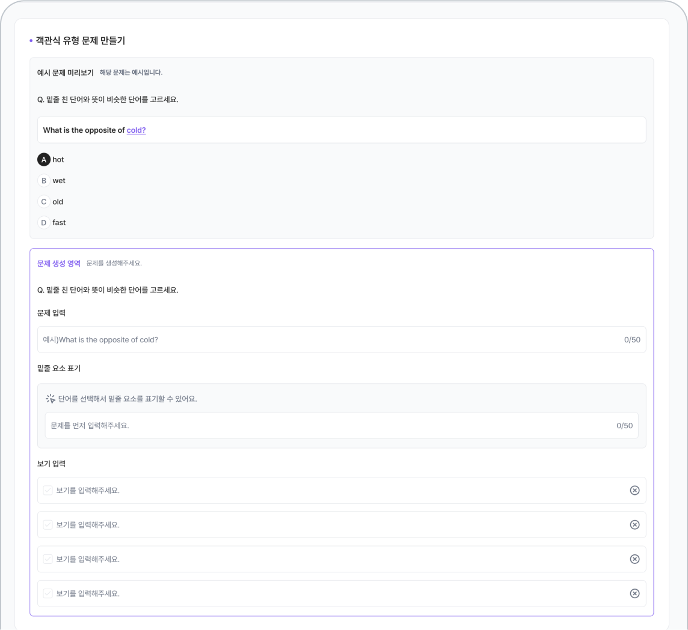Select example option D 'fast'
Image resolution: width=688 pixels, height=630 pixels.
coord(44,223)
